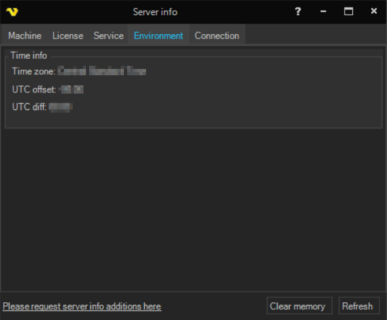Screen dimensions: 387x320
Task: Click the blurred UTC diff value
Action: [61, 107]
